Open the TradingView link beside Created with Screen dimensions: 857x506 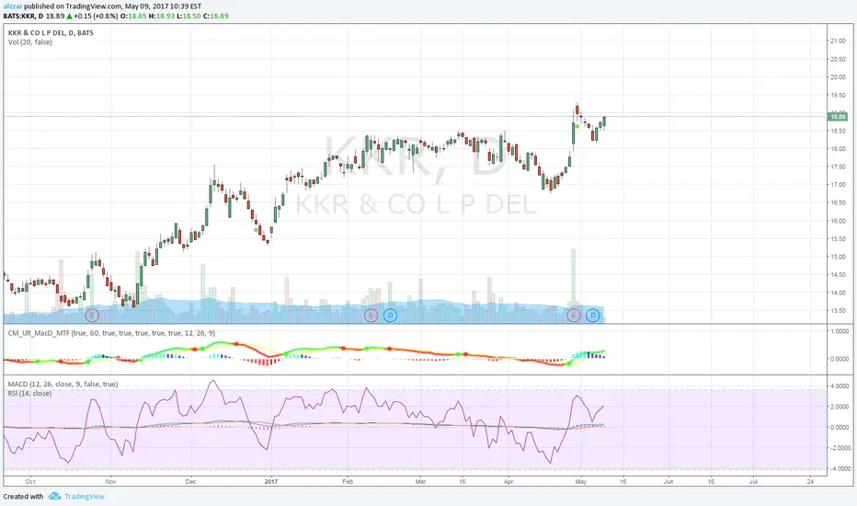point(85,496)
